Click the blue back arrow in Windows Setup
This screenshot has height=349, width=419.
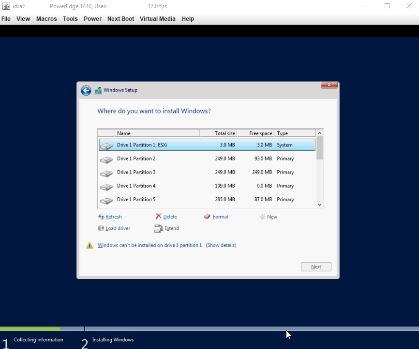86,91
